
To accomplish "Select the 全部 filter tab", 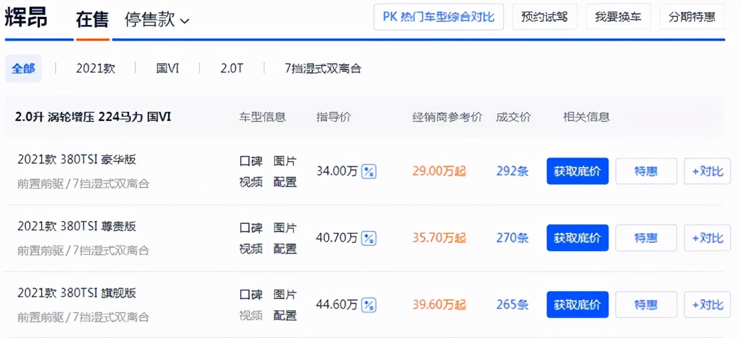I will (23, 68).
